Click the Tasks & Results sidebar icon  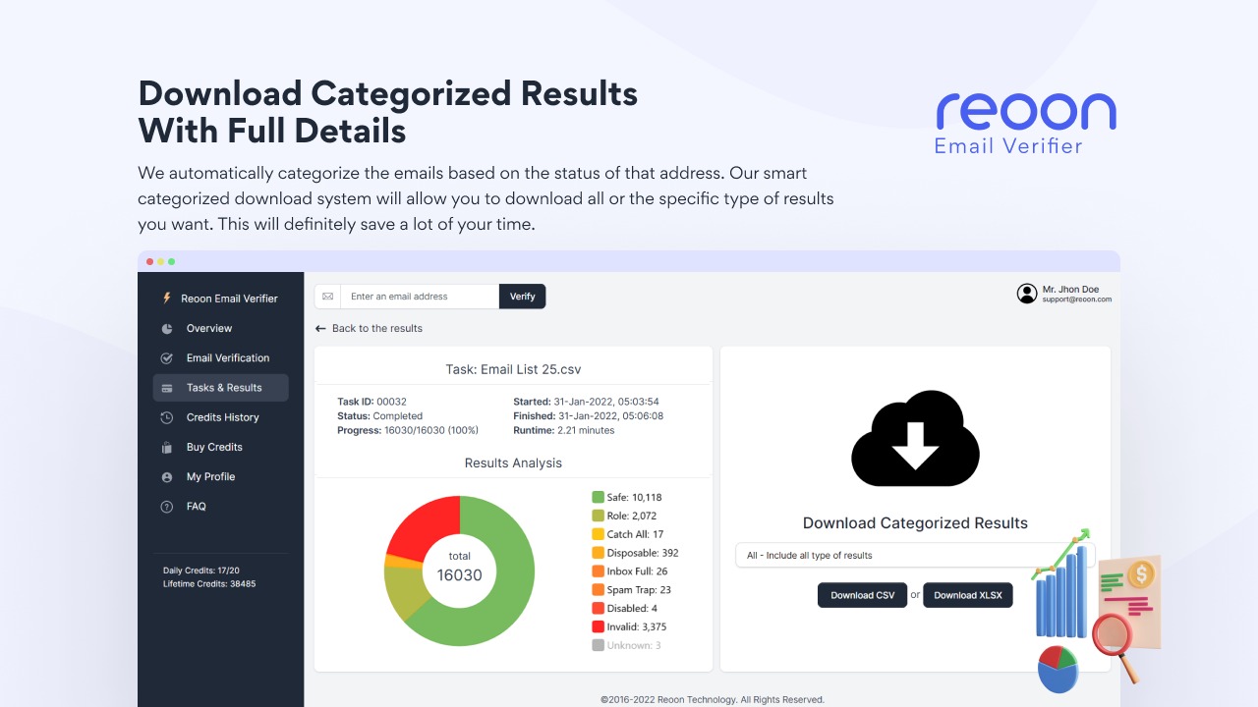click(x=165, y=388)
